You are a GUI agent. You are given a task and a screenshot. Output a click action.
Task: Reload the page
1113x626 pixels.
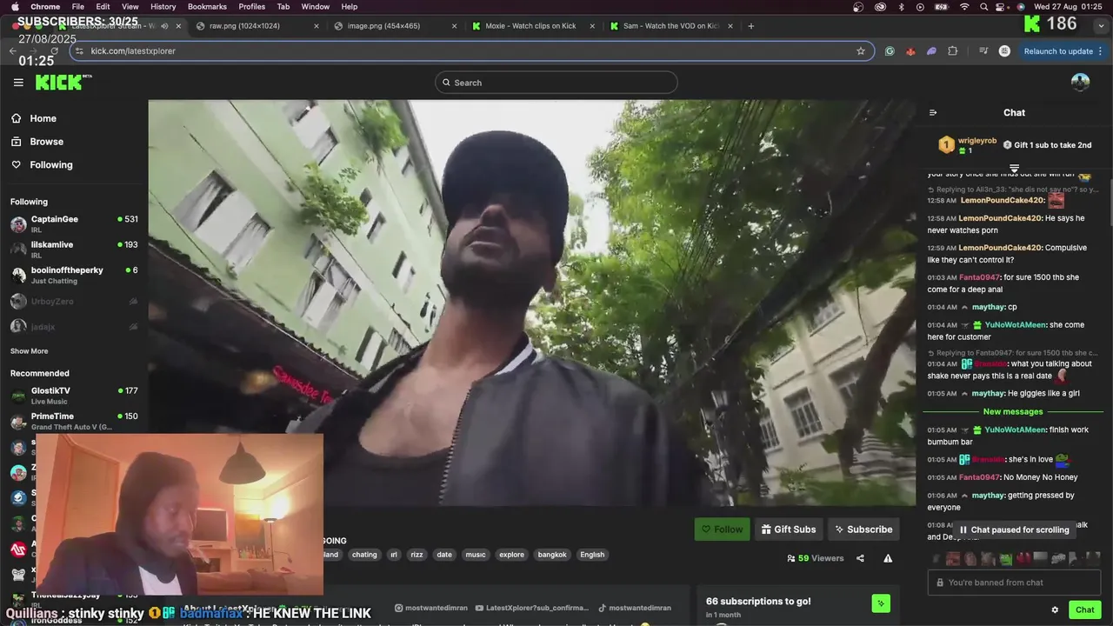(54, 50)
